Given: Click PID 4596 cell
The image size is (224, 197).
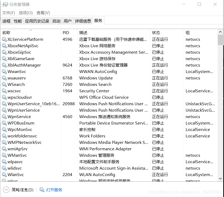Looking at the screenshot, I should [67, 39].
